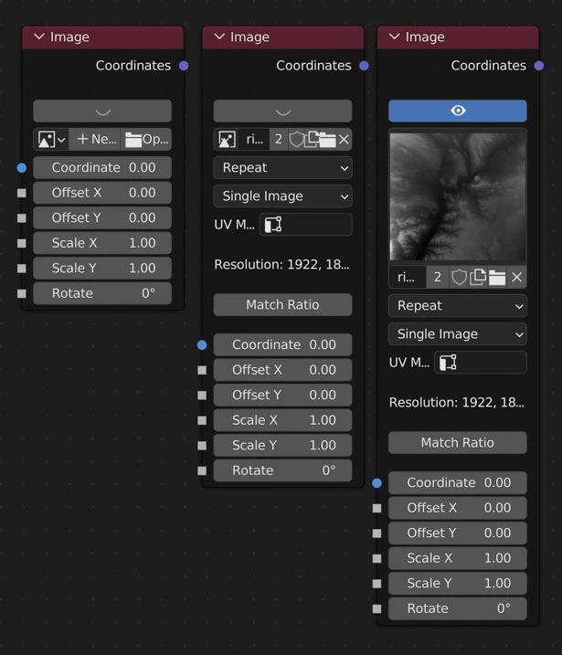Click the folder icon in the right node

[497, 277]
